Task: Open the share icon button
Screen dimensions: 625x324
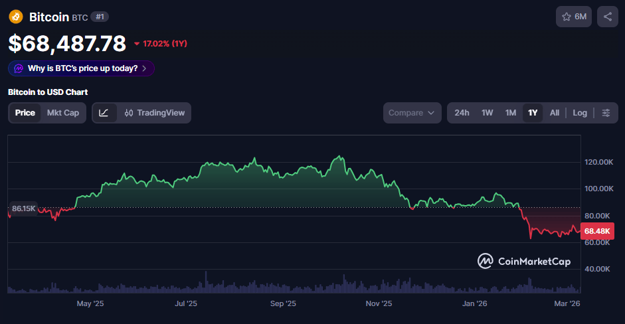Action: (608, 17)
